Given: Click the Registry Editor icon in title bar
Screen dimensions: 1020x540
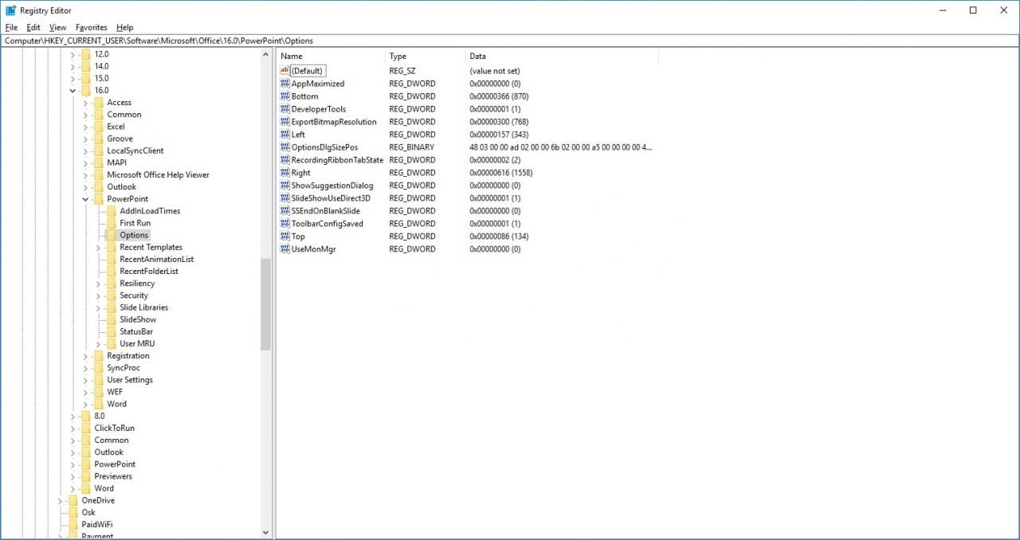Looking at the screenshot, I should coord(10,10).
